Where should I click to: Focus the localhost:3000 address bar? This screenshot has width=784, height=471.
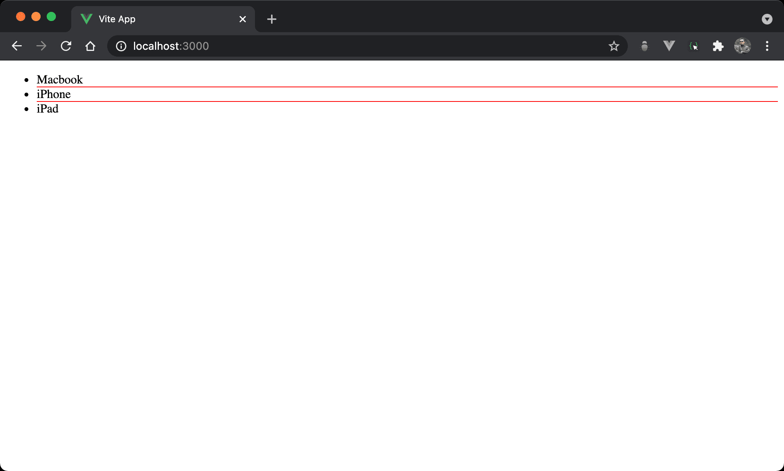coord(345,46)
